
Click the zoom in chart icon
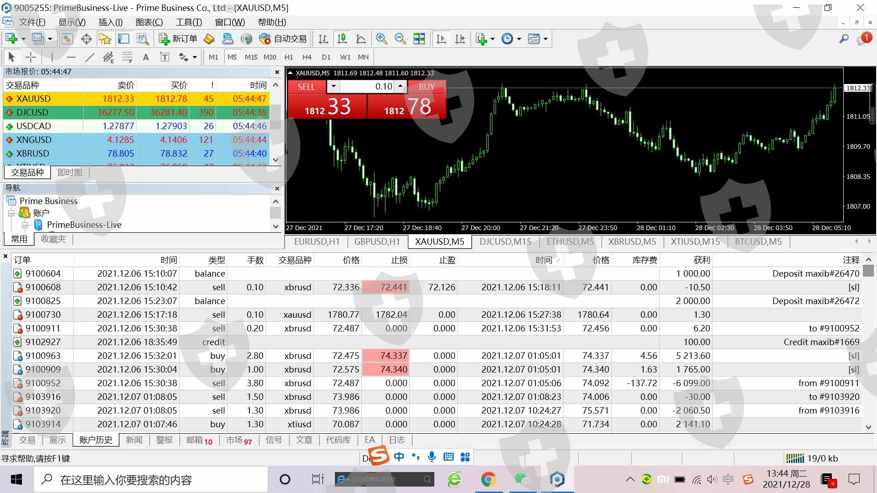(x=381, y=39)
